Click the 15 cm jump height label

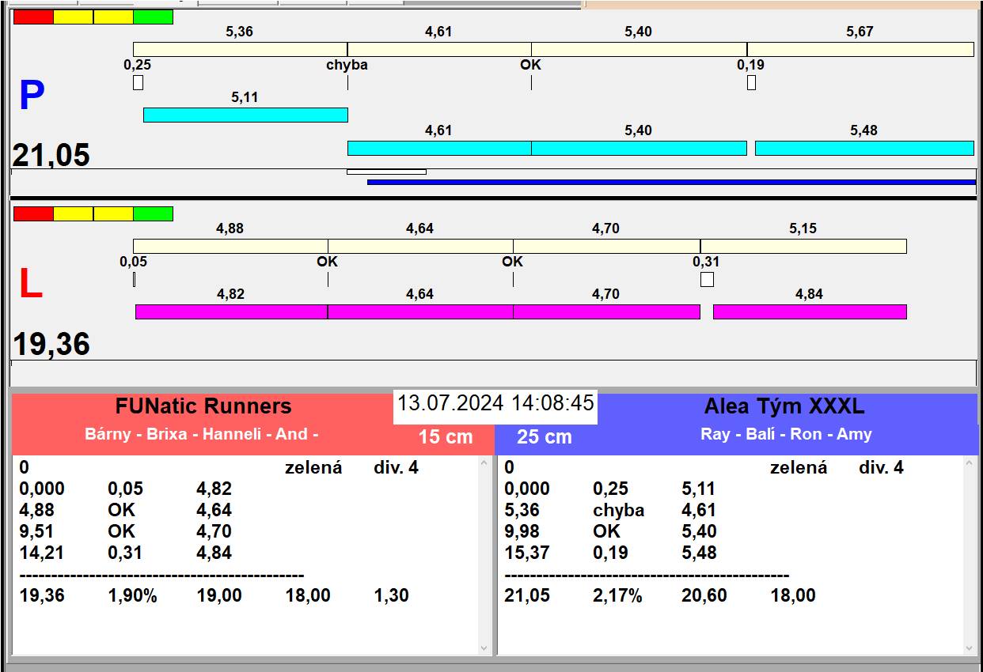point(445,436)
